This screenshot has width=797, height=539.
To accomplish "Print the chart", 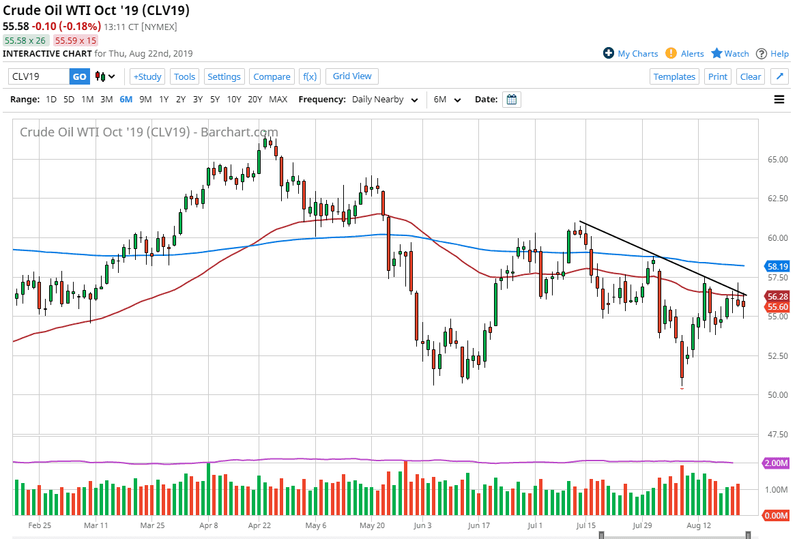I will pyautogui.click(x=717, y=76).
